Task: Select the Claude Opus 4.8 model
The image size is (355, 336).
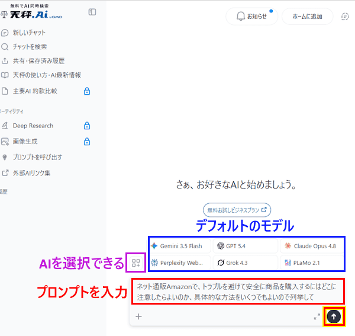Action: pos(312,246)
